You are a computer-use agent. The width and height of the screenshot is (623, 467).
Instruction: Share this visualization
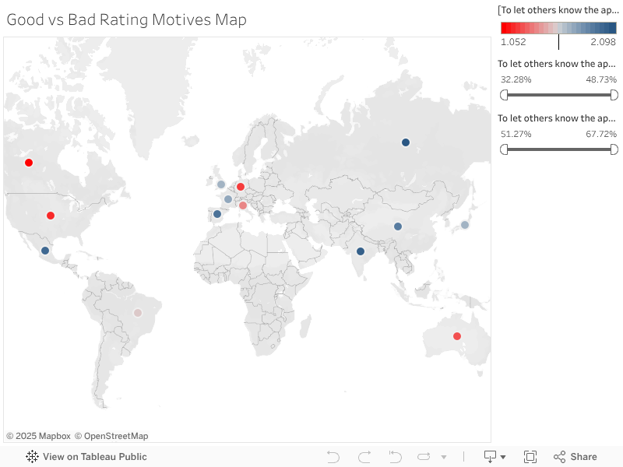[575, 457]
